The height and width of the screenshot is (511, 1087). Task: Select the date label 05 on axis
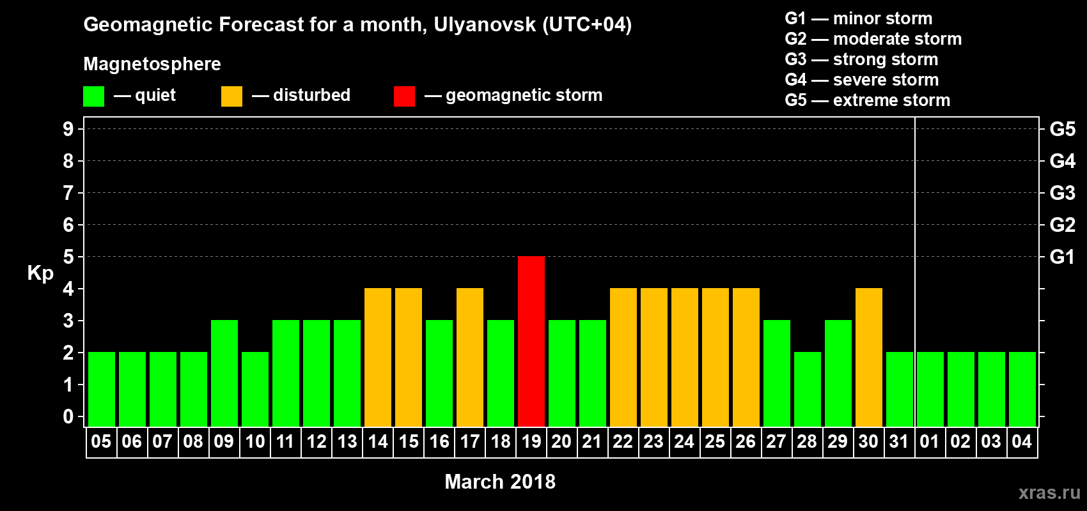pyautogui.click(x=101, y=442)
